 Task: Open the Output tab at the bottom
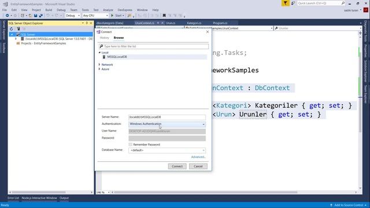[64, 198]
